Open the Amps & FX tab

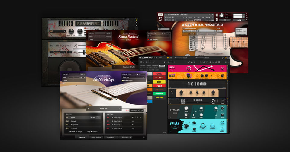(111, 137)
